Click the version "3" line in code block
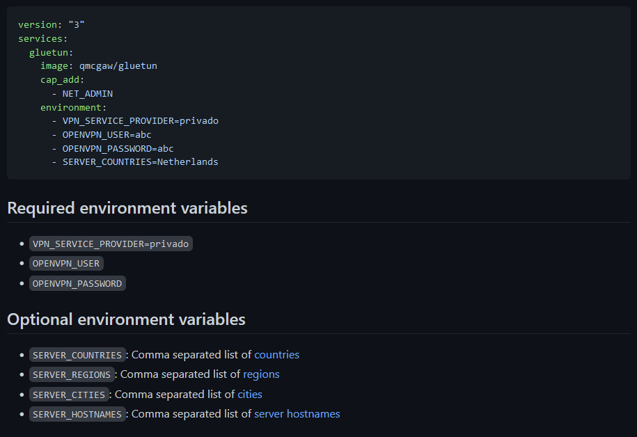Image resolution: width=637 pixels, height=437 pixels. [x=52, y=25]
